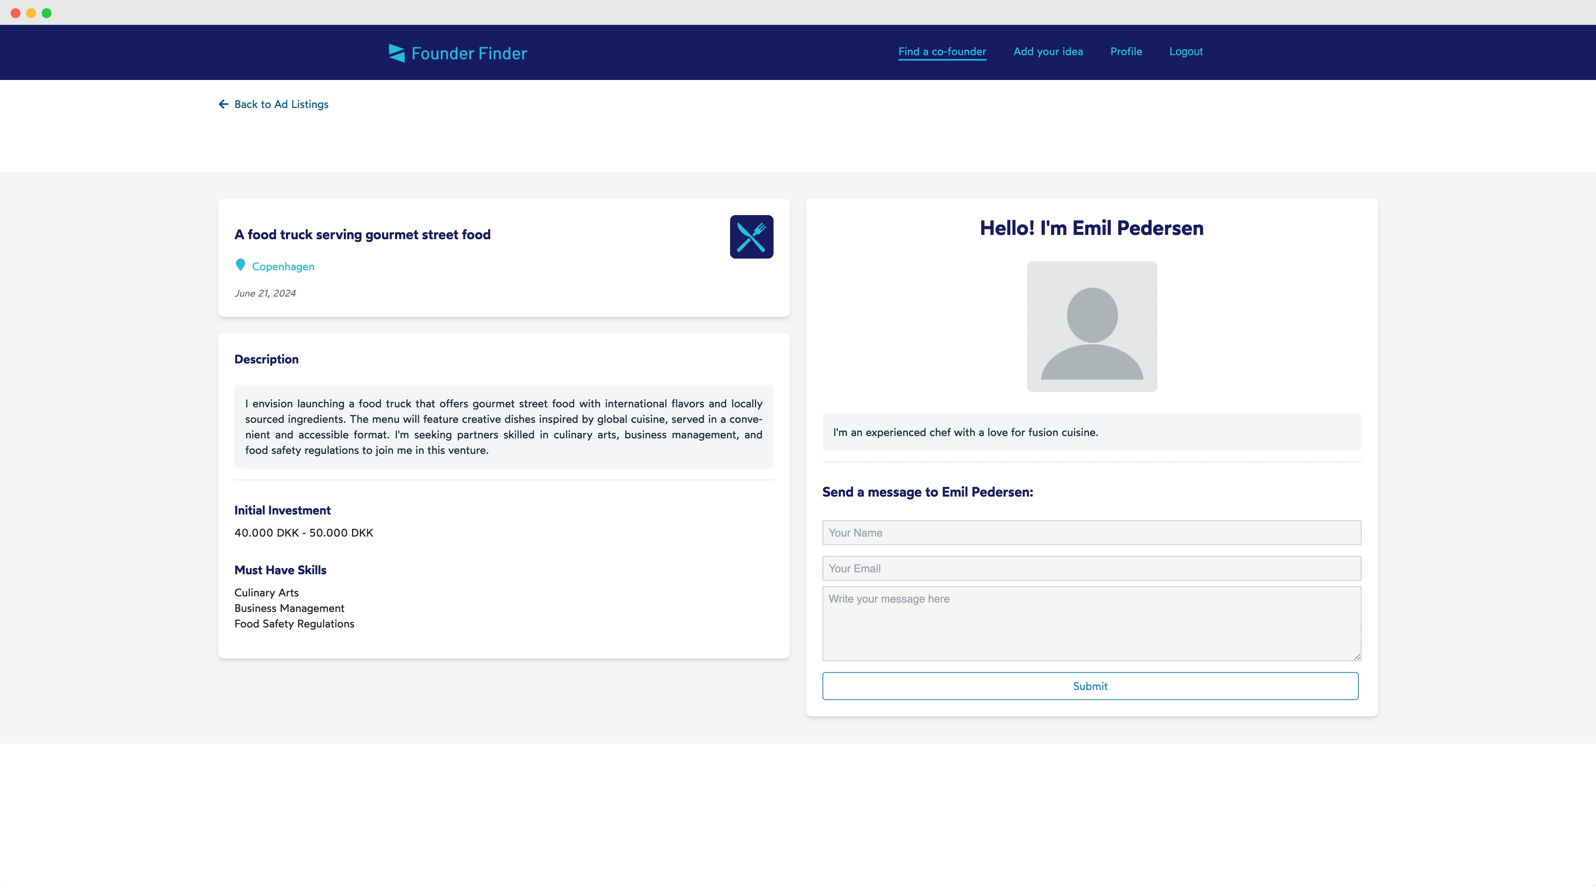Viewport: 1596px width, 886px height.
Task: Click the ad title about gourmet street food
Action: pyautogui.click(x=363, y=235)
